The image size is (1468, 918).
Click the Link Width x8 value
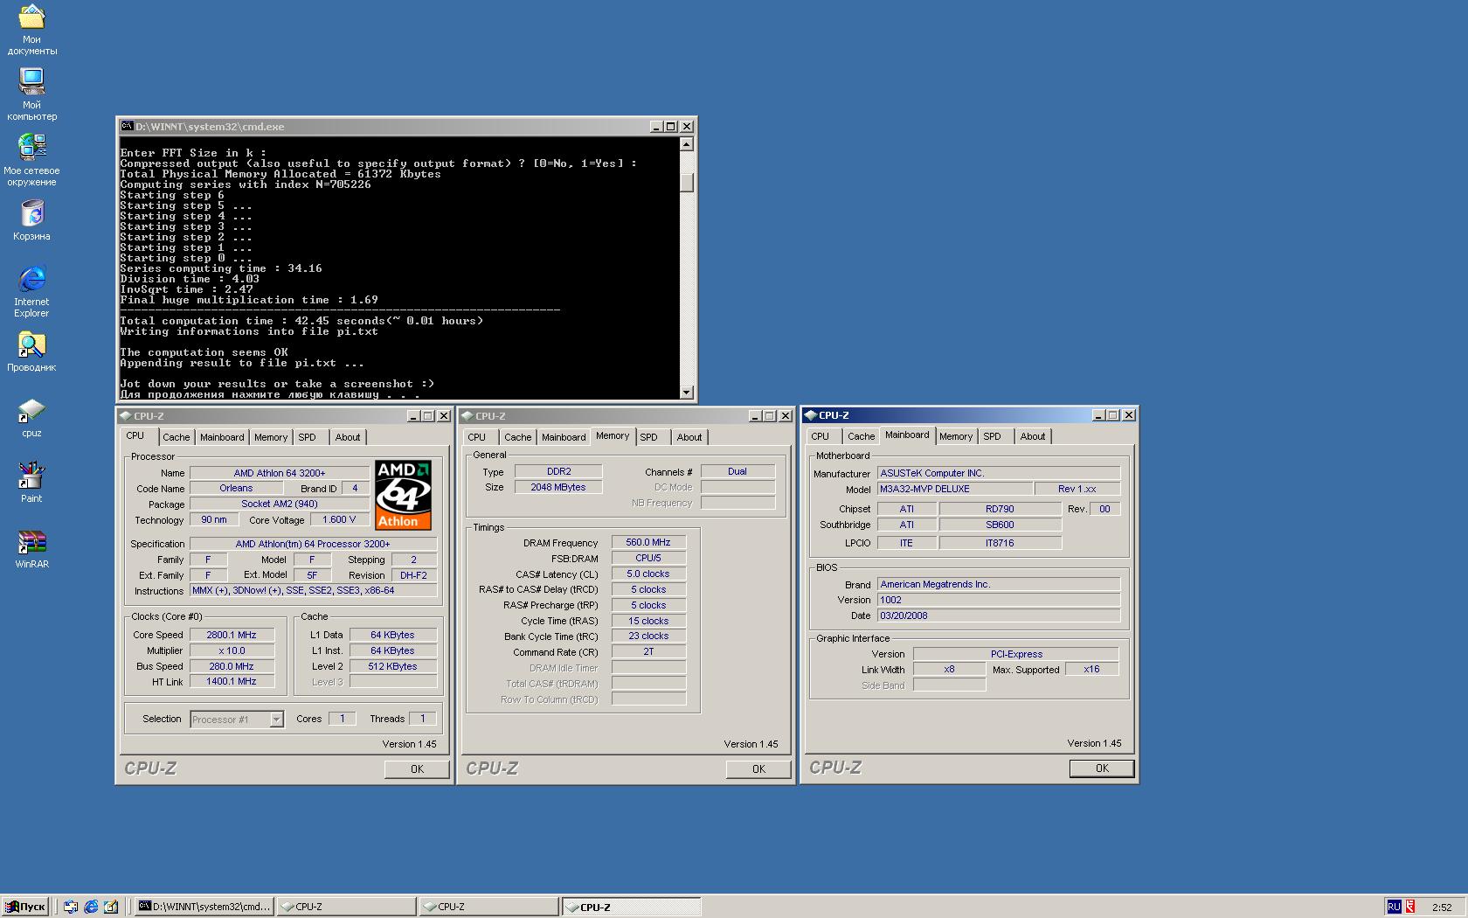949,669
